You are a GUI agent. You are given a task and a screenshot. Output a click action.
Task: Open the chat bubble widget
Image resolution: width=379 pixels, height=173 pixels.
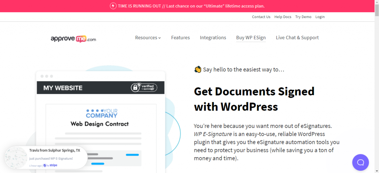click(360, 162)
